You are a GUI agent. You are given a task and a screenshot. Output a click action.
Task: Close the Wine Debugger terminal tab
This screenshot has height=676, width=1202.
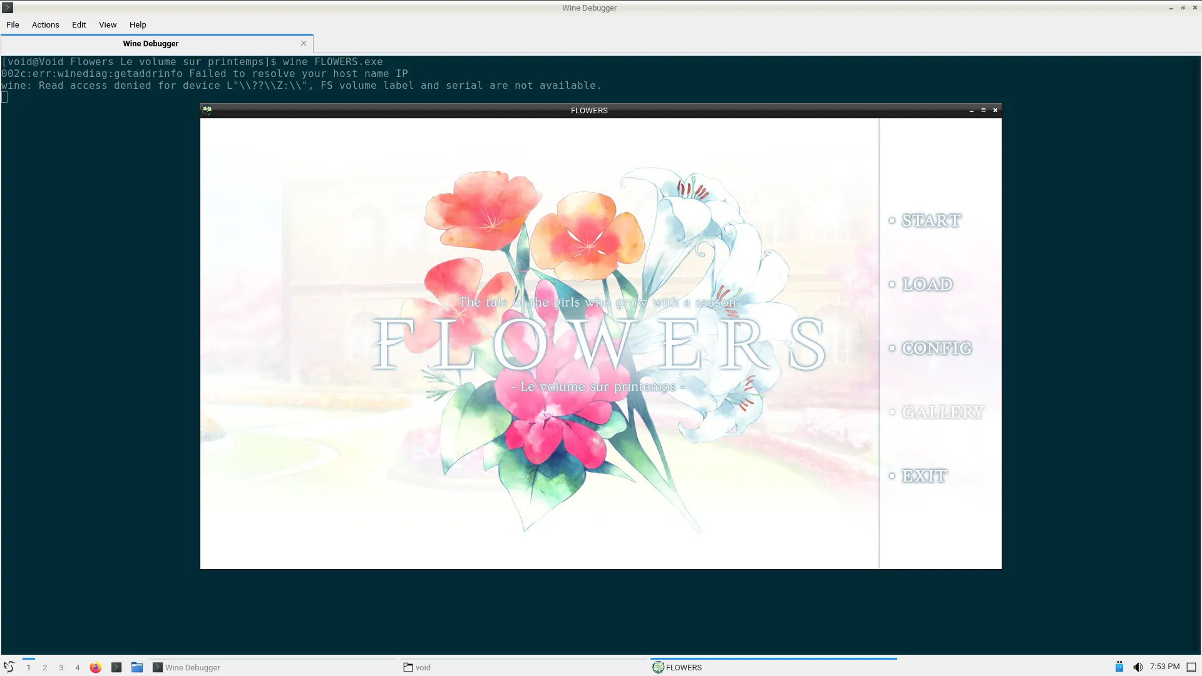tap(304, 43)
